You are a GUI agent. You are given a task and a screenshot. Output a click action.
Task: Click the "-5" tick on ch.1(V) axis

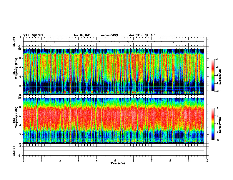coord(19,46)
